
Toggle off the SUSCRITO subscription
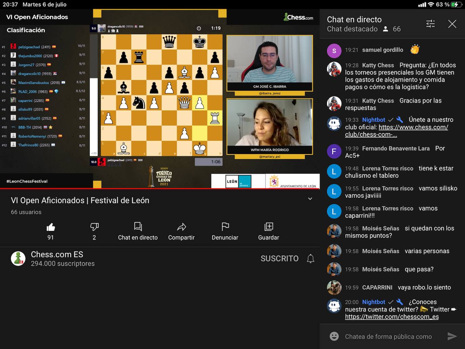point(280,258)
